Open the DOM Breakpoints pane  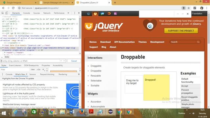(x=31, y=66)
